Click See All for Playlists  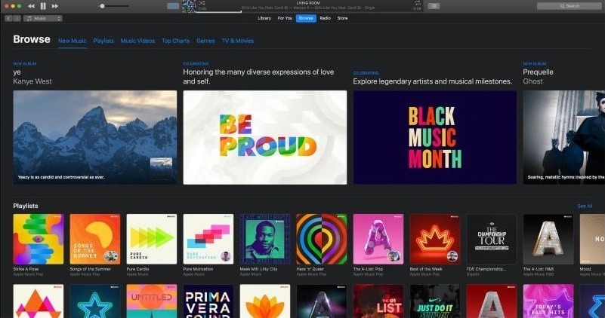tap(585, 206)
